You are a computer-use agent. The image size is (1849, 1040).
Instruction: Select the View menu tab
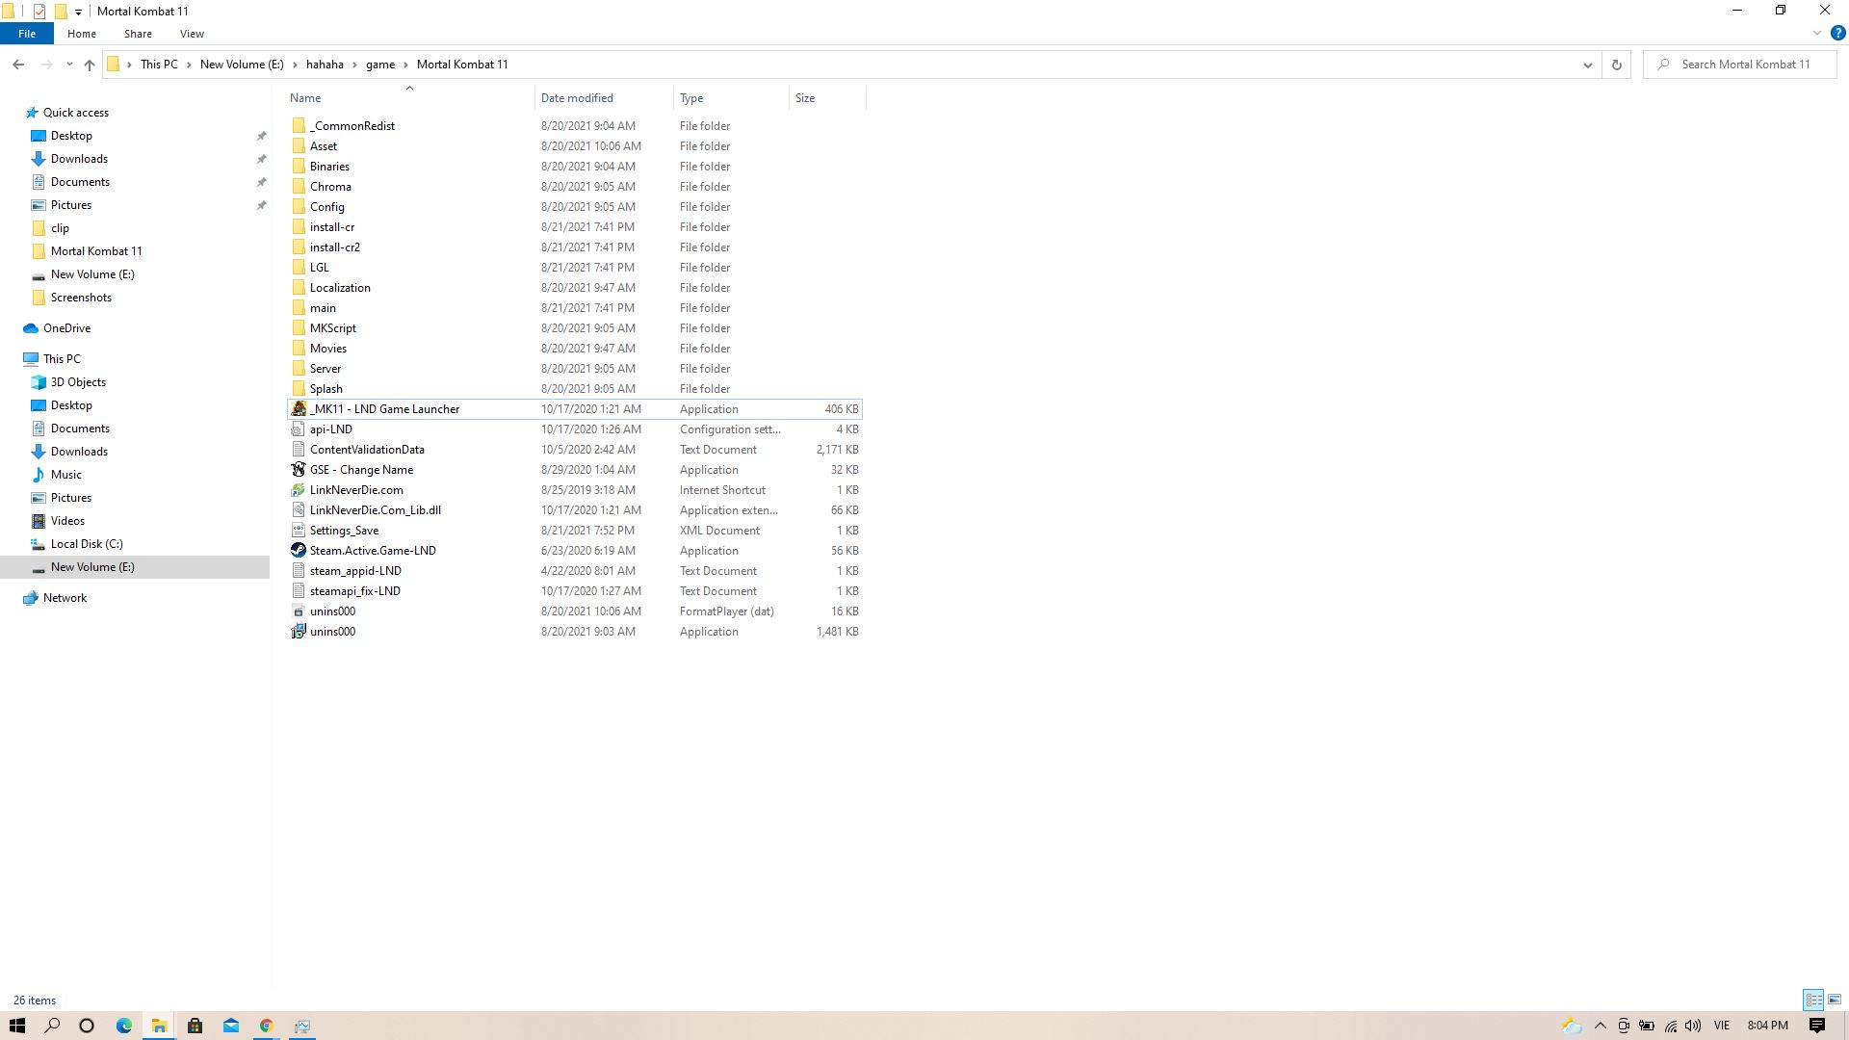coord(192,33)
